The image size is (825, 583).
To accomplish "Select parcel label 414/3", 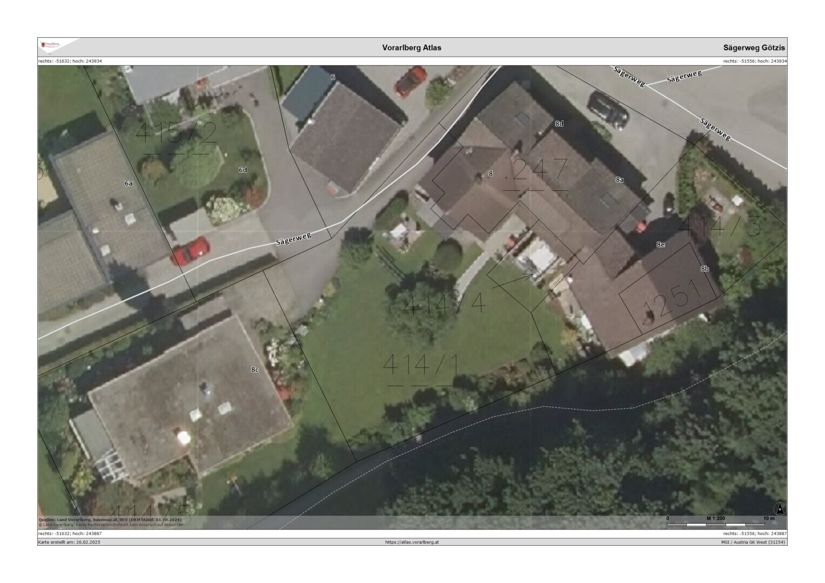I will tap(719, 226).
